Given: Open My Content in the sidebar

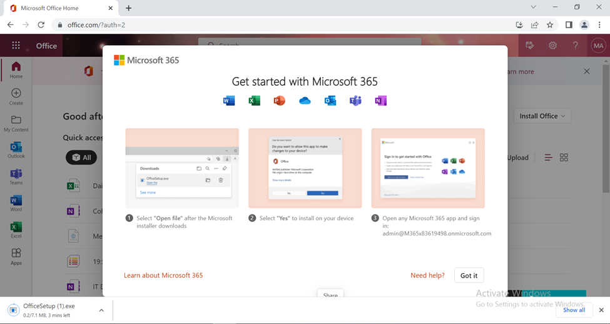Looking at the screenshot, I should 16,124.
